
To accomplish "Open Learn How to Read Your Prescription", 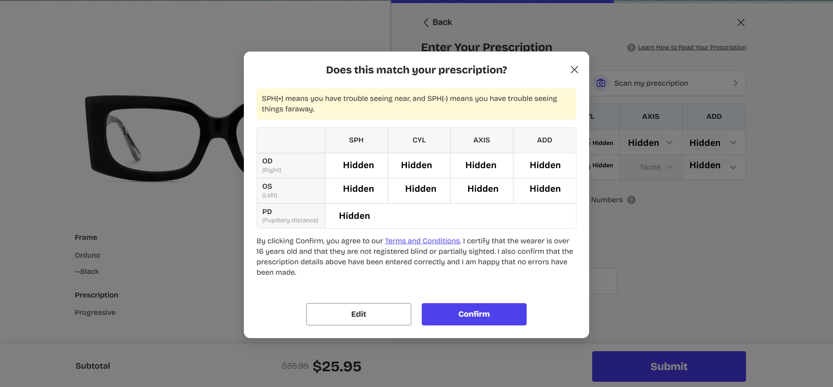I will tap(691, 47).
